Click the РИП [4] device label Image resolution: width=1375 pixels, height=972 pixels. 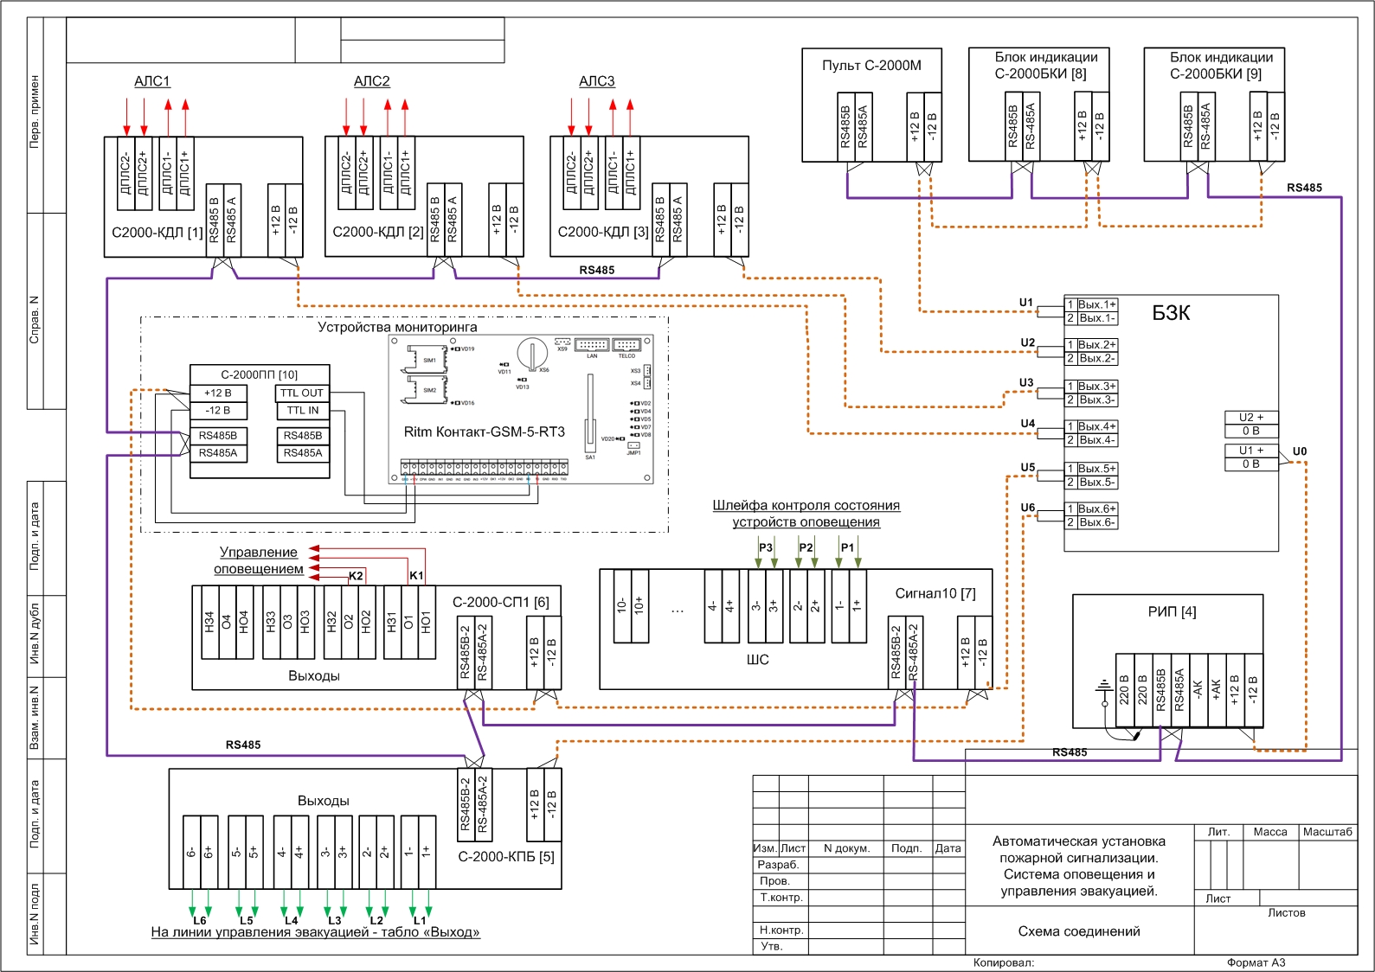1172,611
